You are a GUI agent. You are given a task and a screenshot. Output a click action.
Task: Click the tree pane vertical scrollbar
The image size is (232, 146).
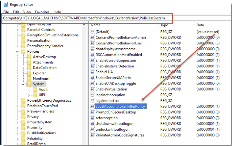[x=84, y=84]
